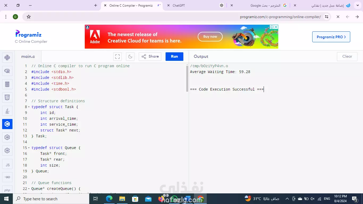Switch input language from ENG
The height and width of the screenshot is (204, 363).
pyautogui.click(x=327, y=199)
